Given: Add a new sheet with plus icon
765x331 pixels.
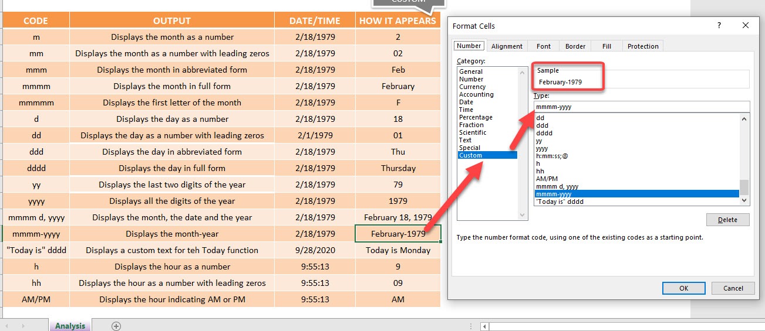Looking at the screenshot, I should coord(116,326).
